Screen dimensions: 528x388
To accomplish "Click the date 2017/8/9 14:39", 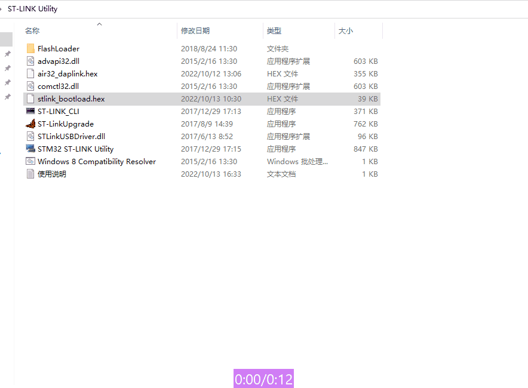I will click(x=207, y=124).
